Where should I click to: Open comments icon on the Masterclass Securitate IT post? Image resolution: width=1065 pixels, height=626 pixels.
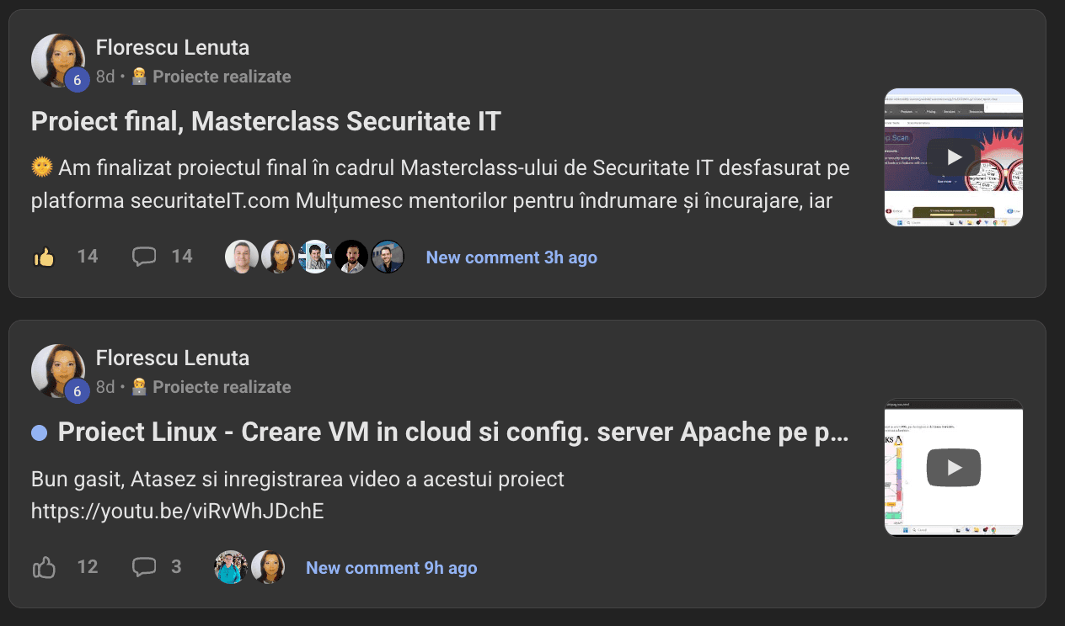click(144, 257)
